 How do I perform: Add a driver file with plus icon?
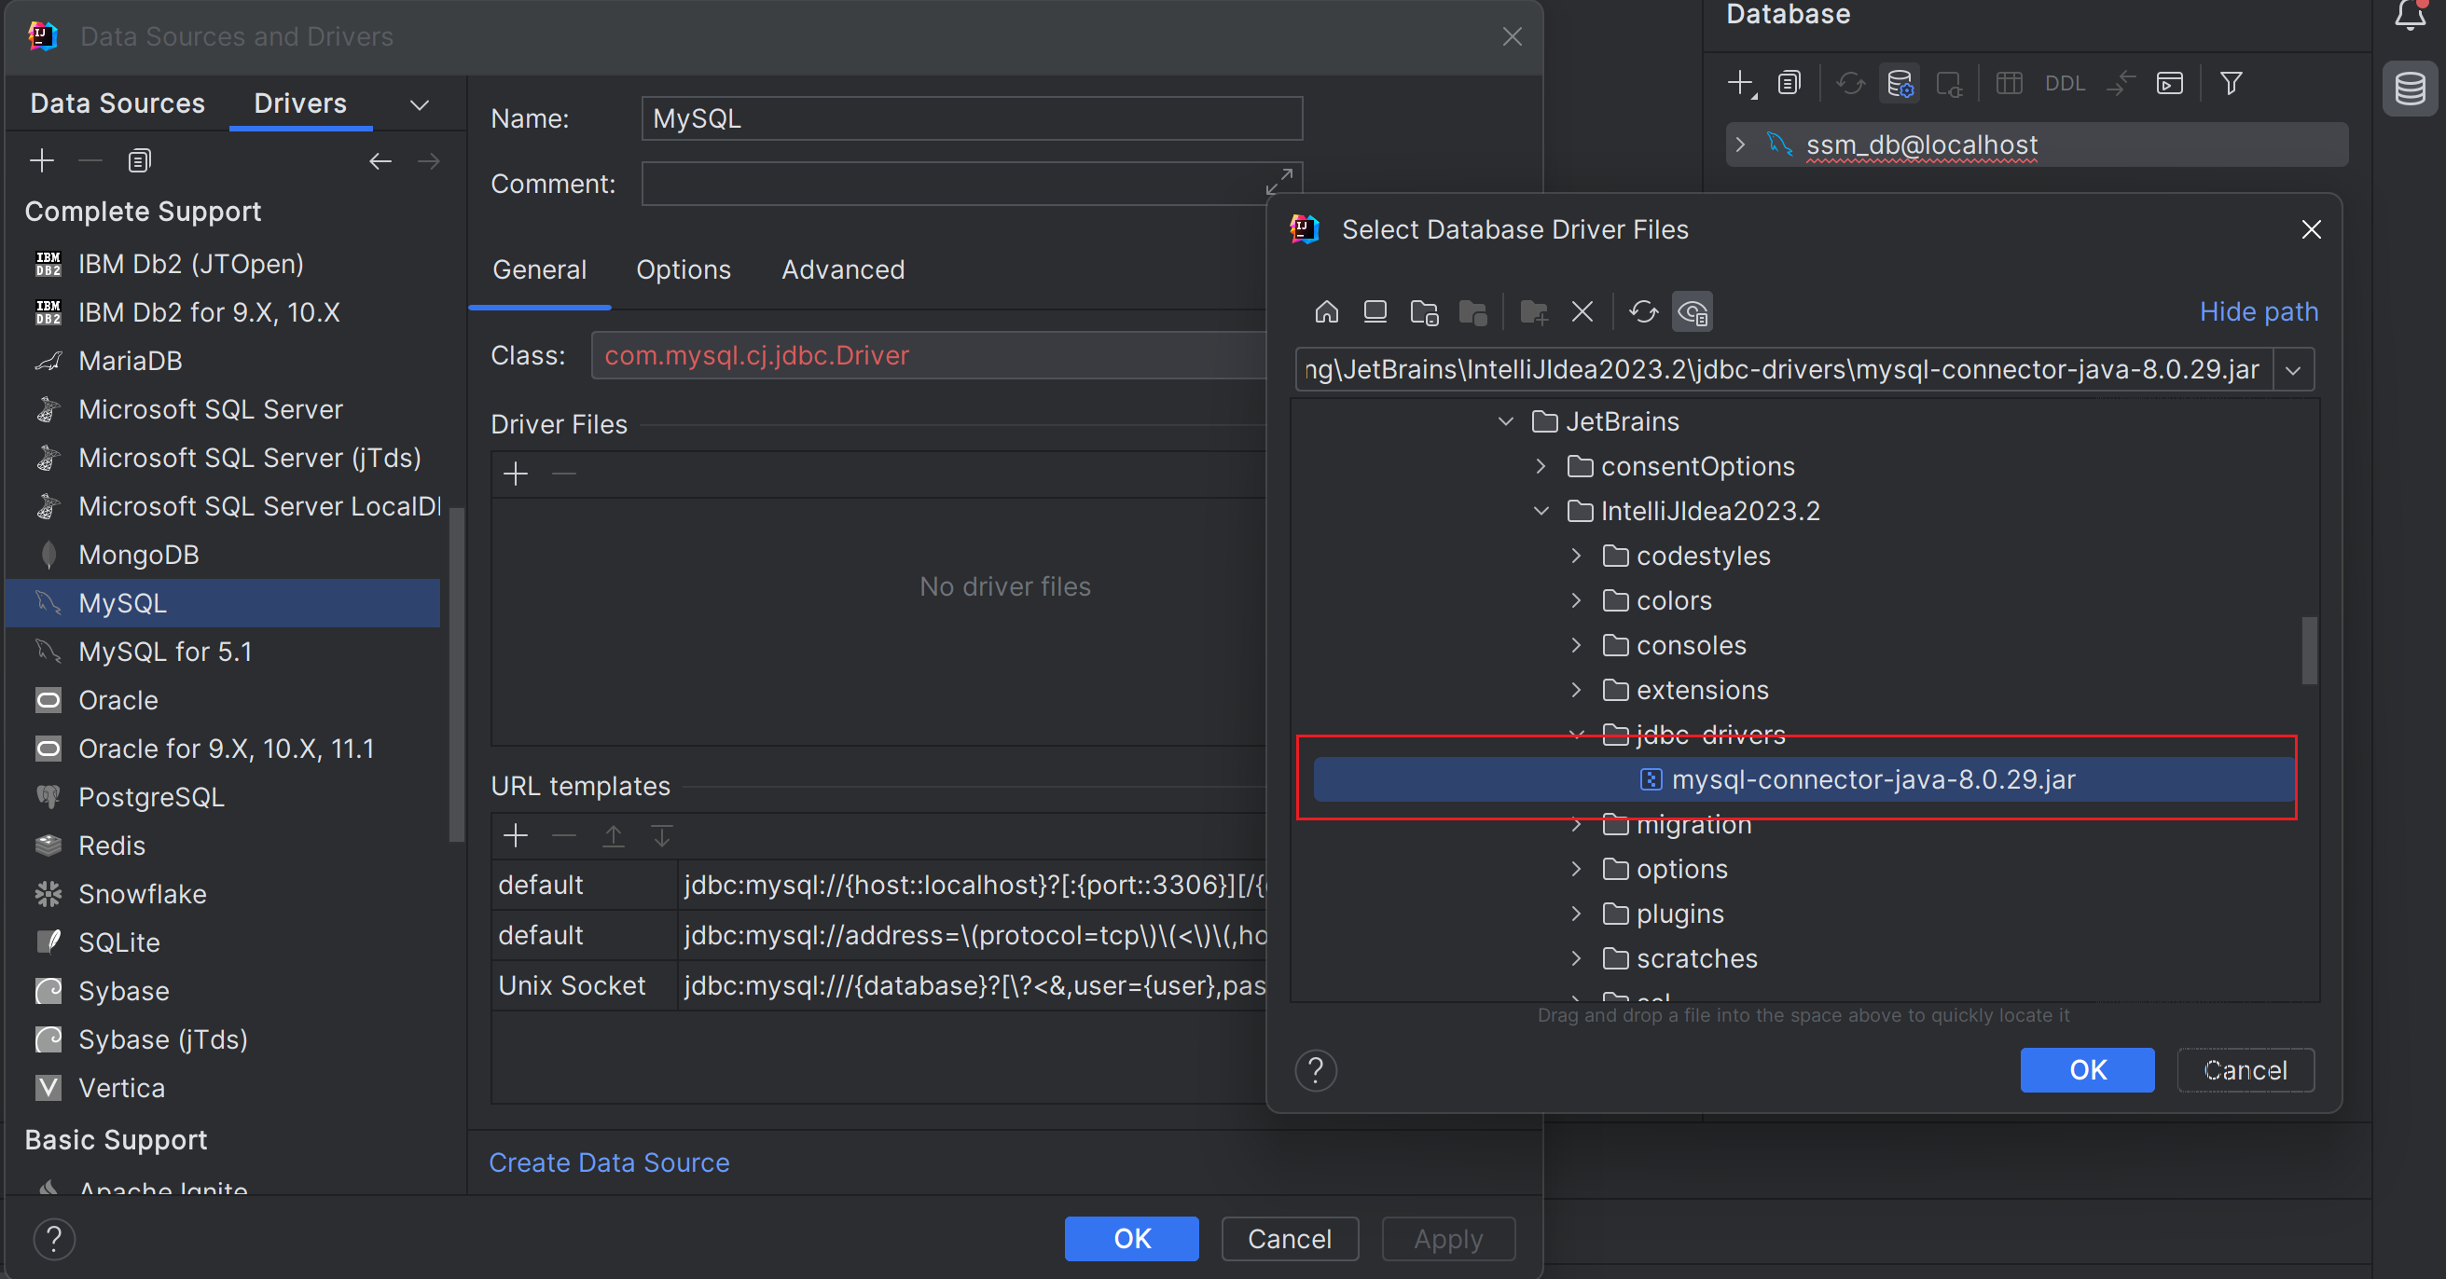(516, 473)
